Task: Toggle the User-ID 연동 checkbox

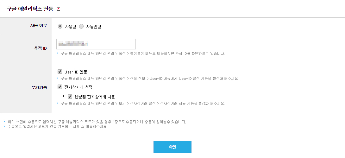Action: [60, 72]
